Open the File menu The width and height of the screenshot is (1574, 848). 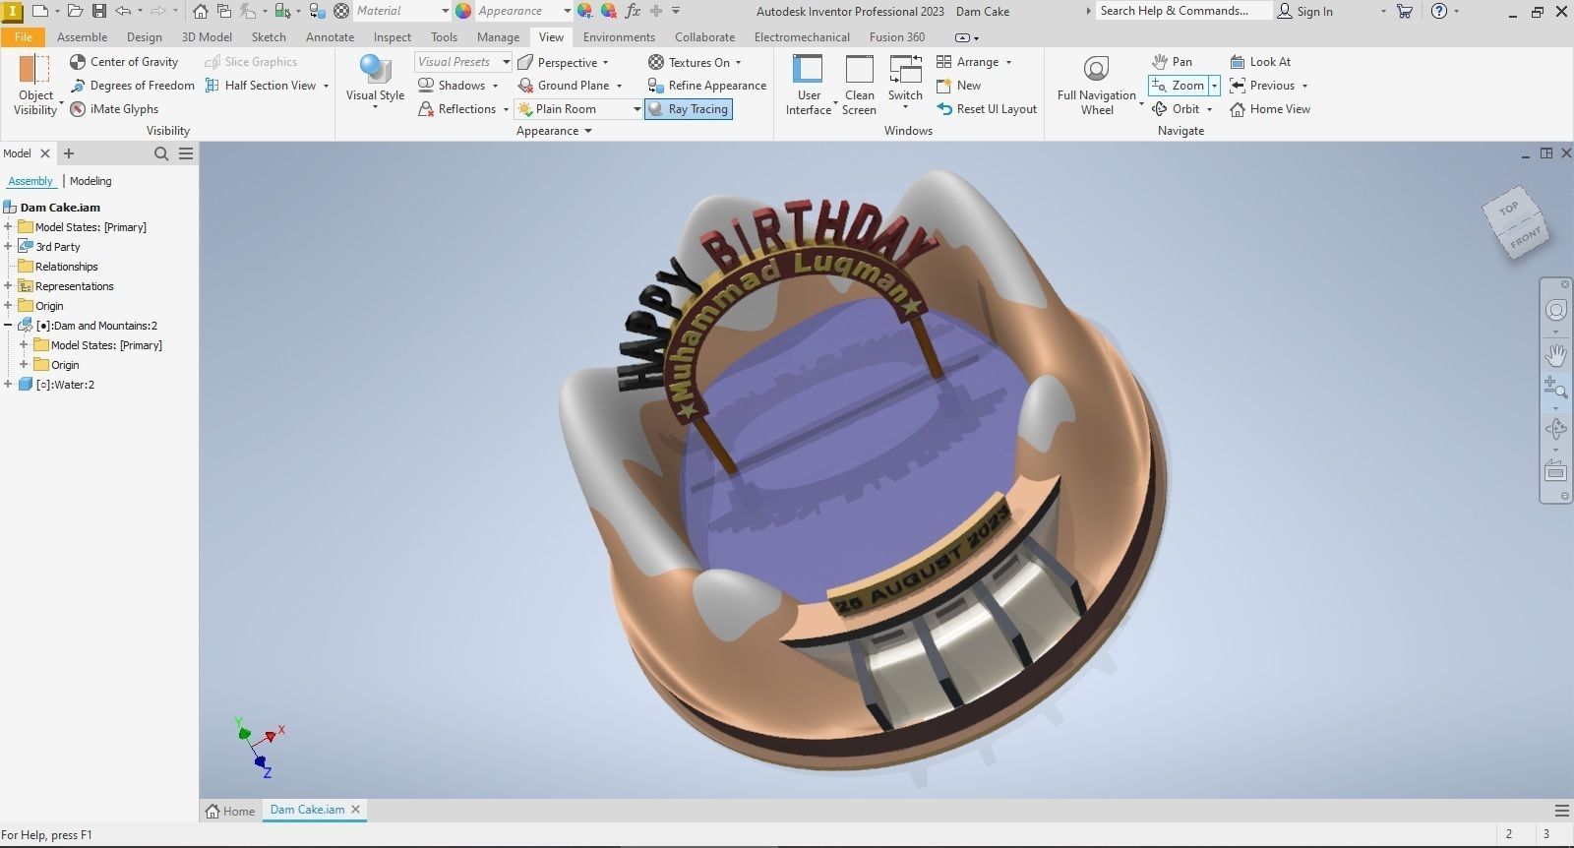23,37
